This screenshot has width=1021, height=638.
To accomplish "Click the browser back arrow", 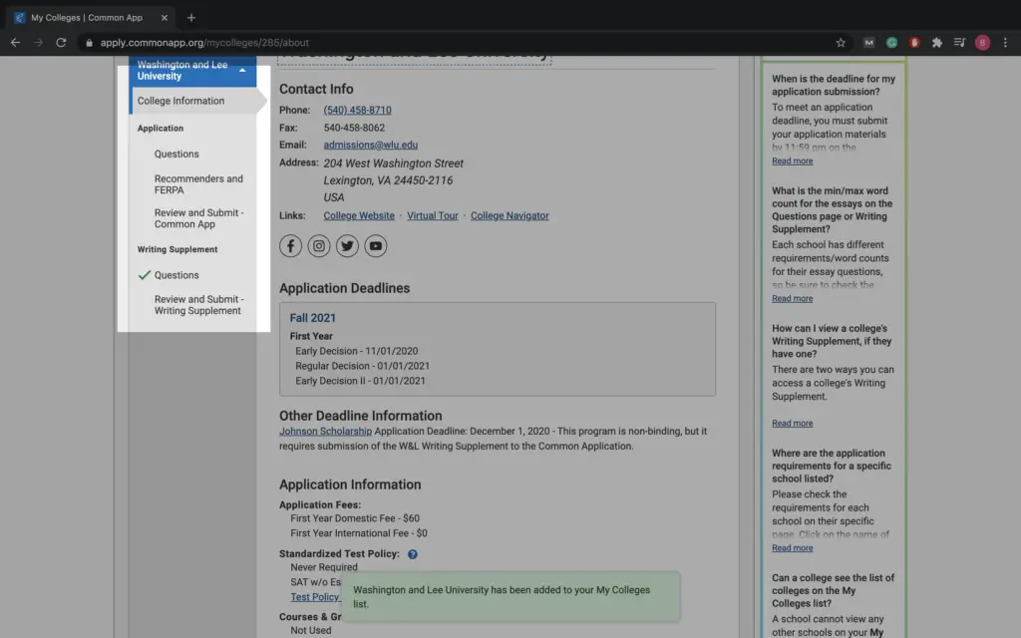I will pyautogui.click(x=15, y=42).
